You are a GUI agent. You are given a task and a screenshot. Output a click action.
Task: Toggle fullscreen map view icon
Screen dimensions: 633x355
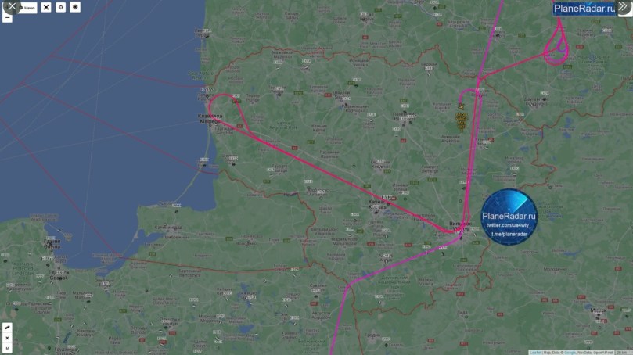[46, 7]
